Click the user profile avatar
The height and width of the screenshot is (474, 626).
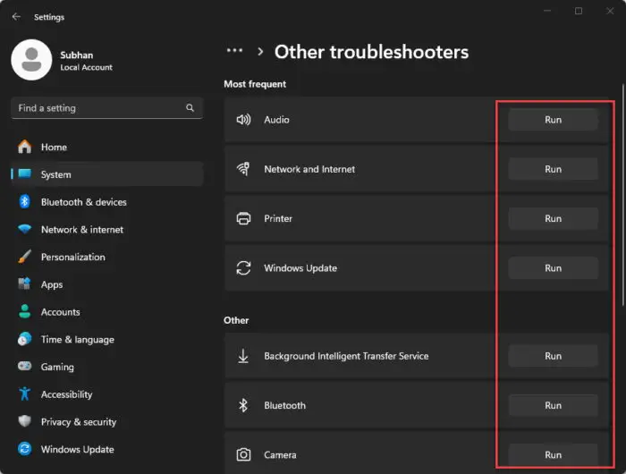[x=31, y=60]
